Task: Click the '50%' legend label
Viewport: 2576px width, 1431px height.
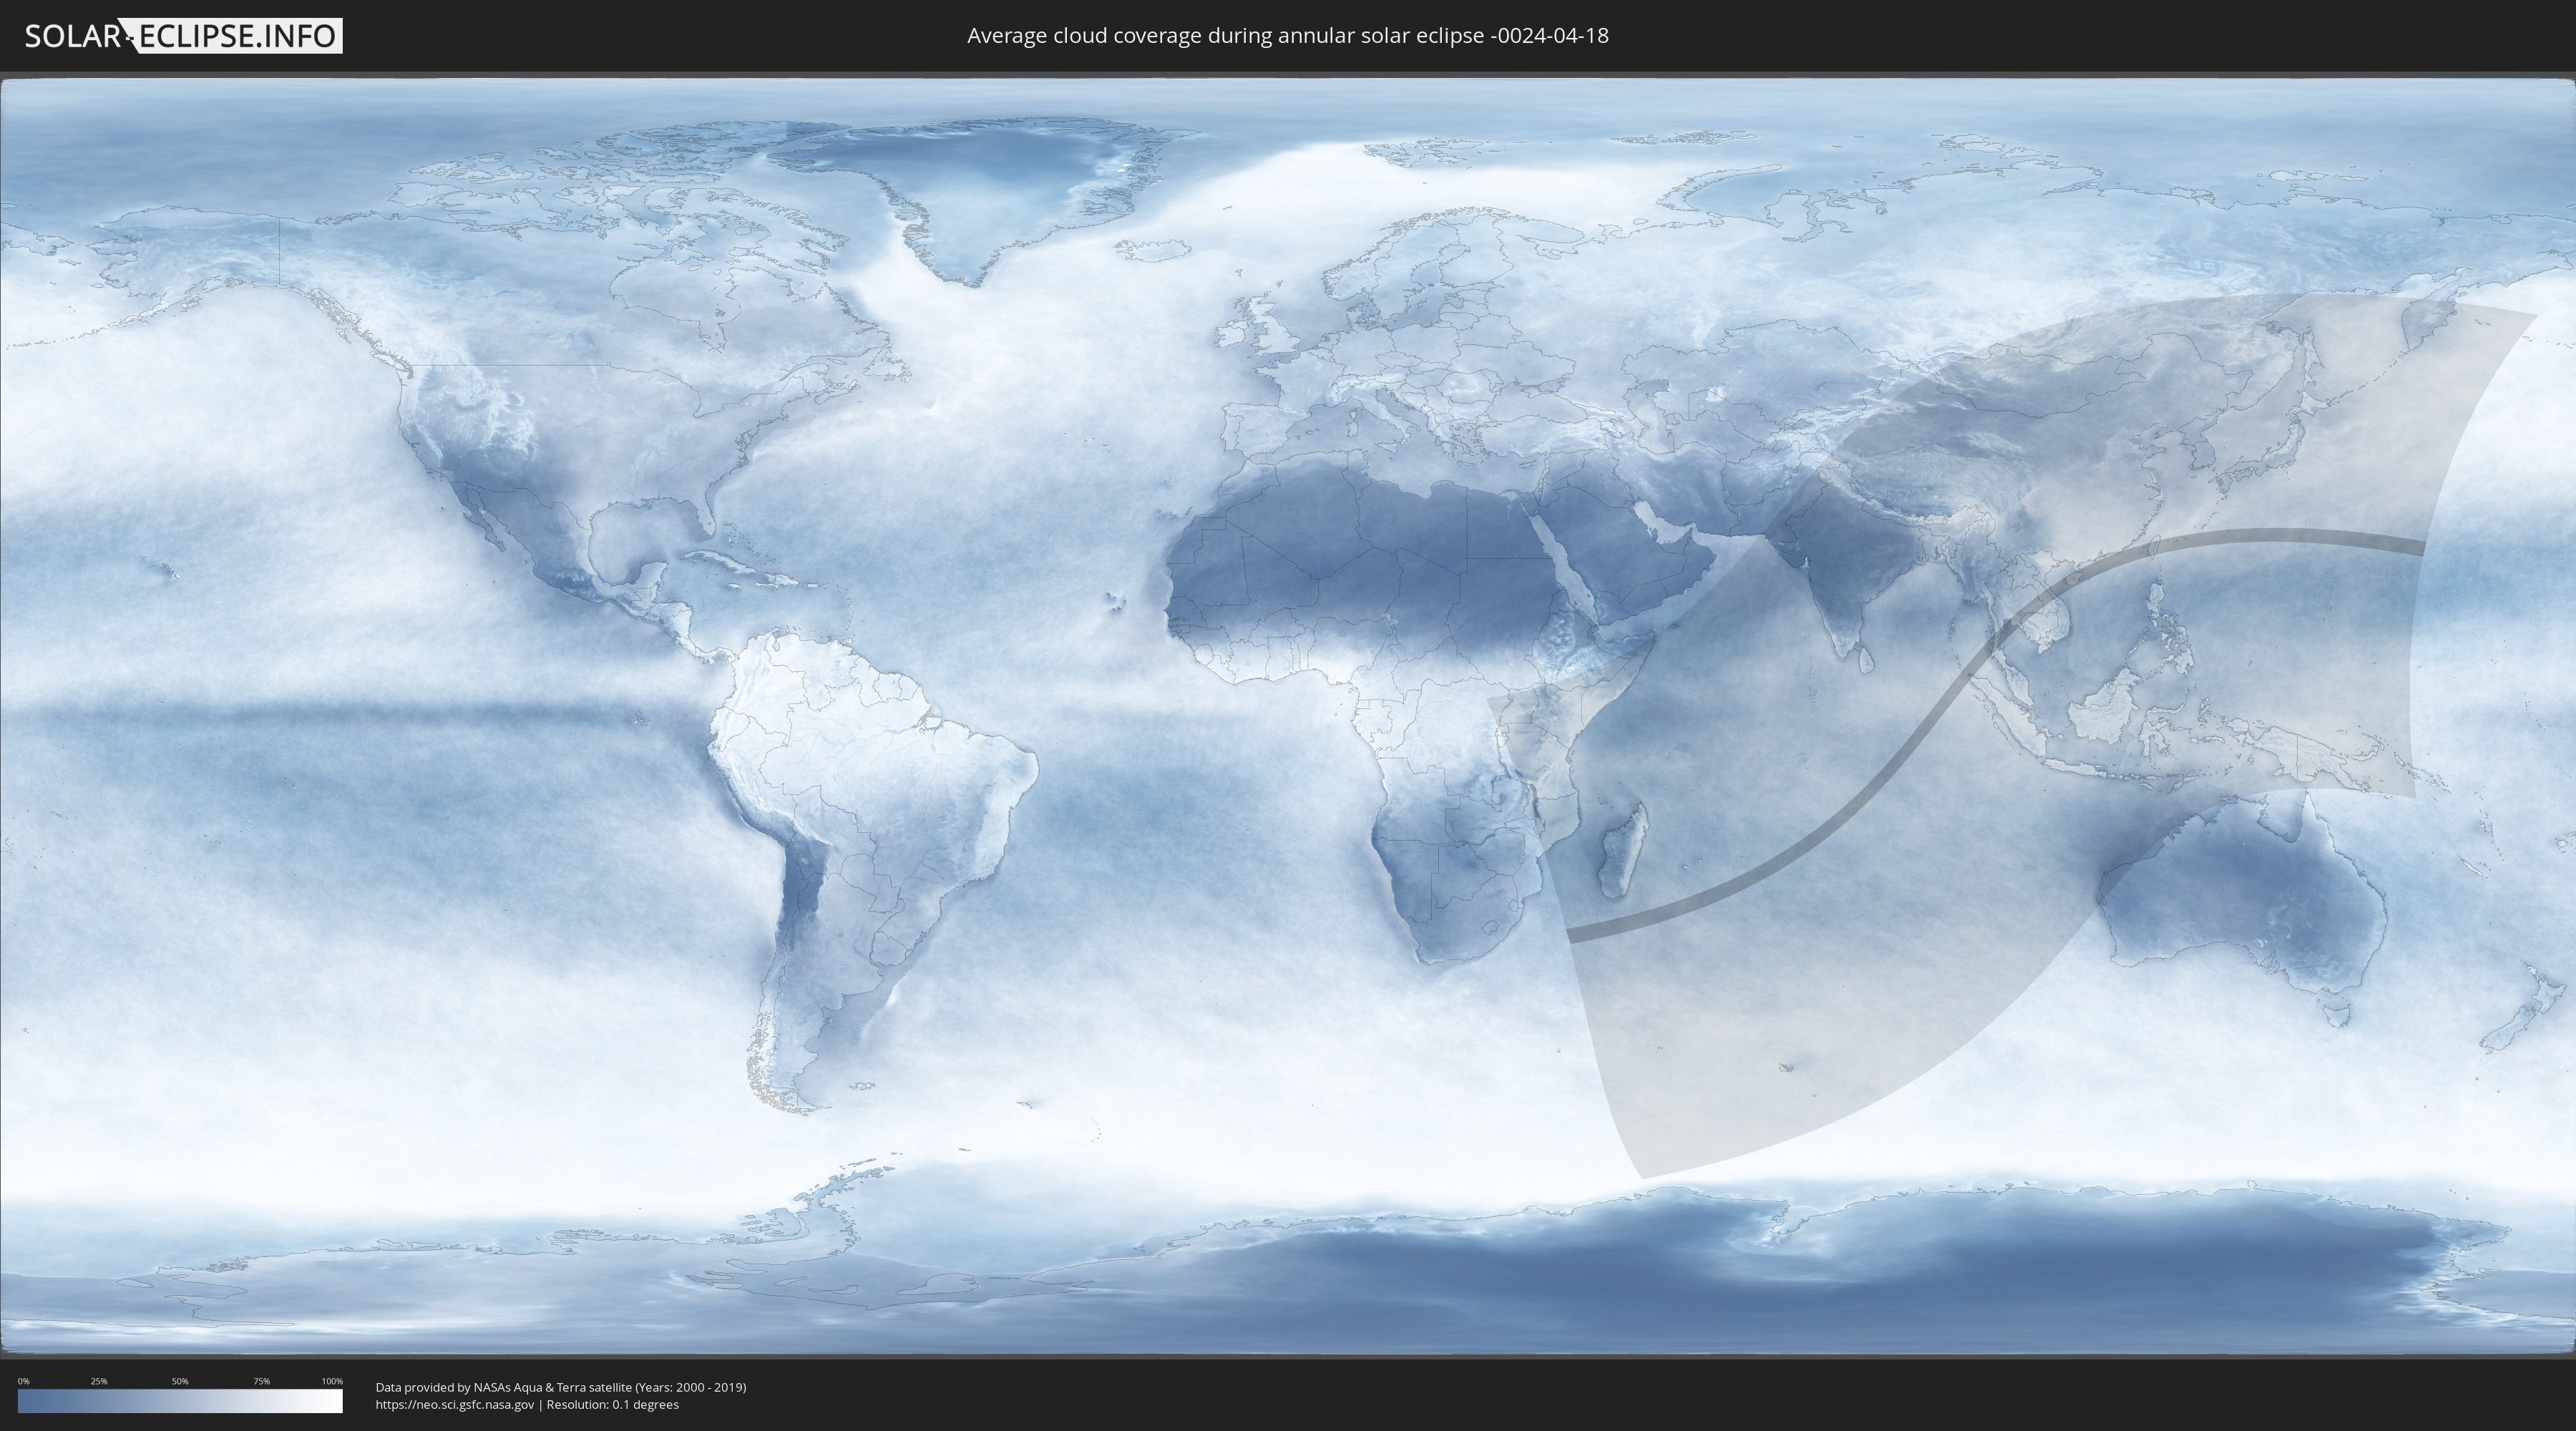Action: pos(180,1381)
